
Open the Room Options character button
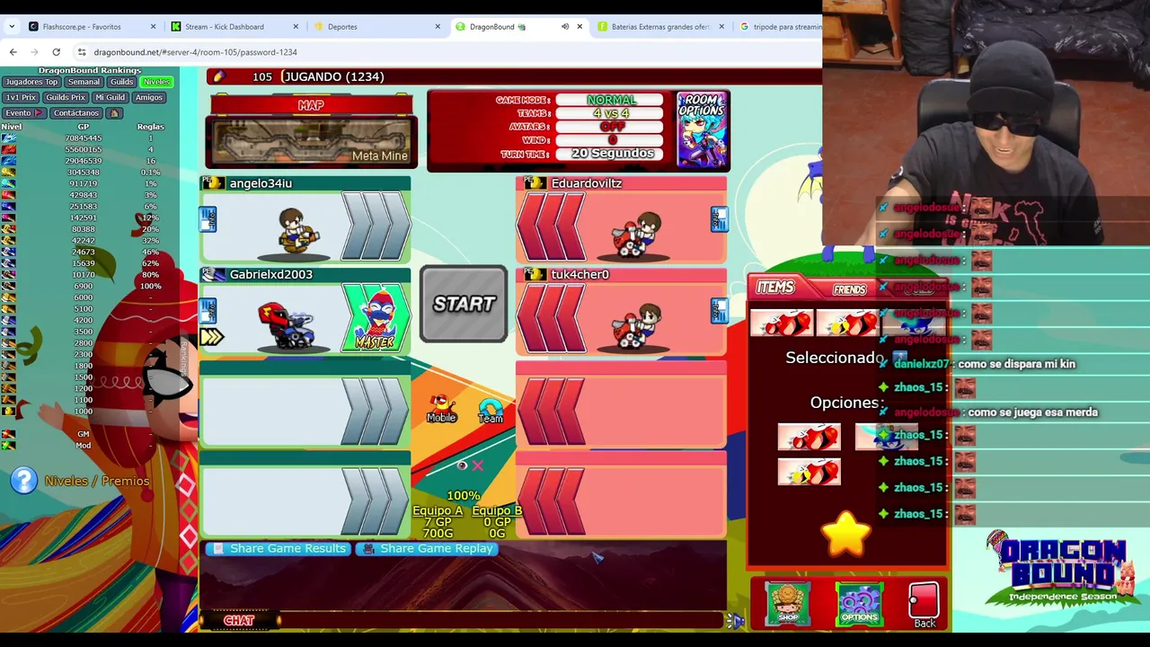pos(702,130)
